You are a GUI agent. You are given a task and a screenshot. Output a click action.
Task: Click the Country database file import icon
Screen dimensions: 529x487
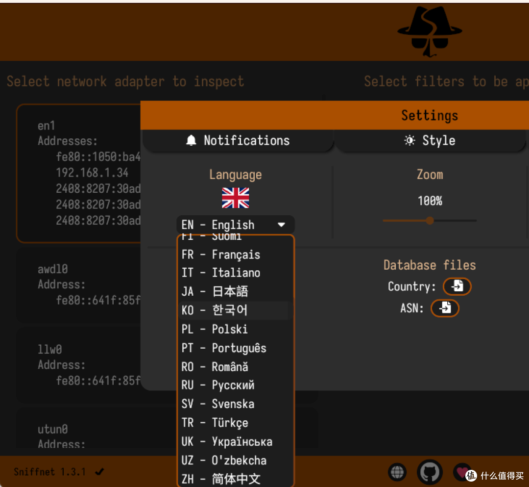457,286
